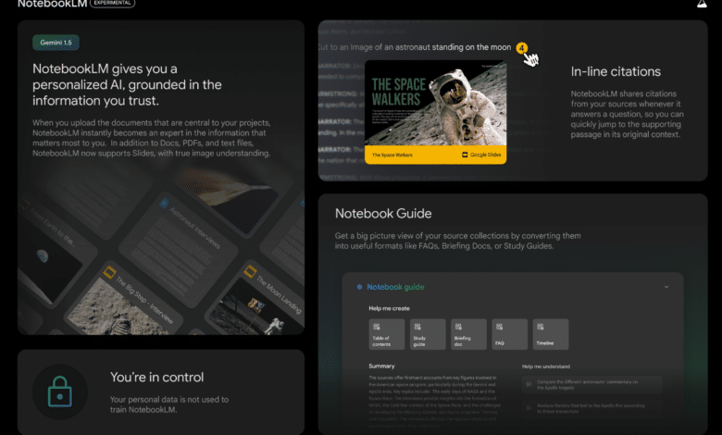Click the Notebook guide sparkle icon

coord(358,287)
